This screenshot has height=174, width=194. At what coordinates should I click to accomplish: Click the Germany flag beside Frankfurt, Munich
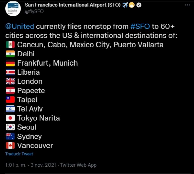click(10, 63)
